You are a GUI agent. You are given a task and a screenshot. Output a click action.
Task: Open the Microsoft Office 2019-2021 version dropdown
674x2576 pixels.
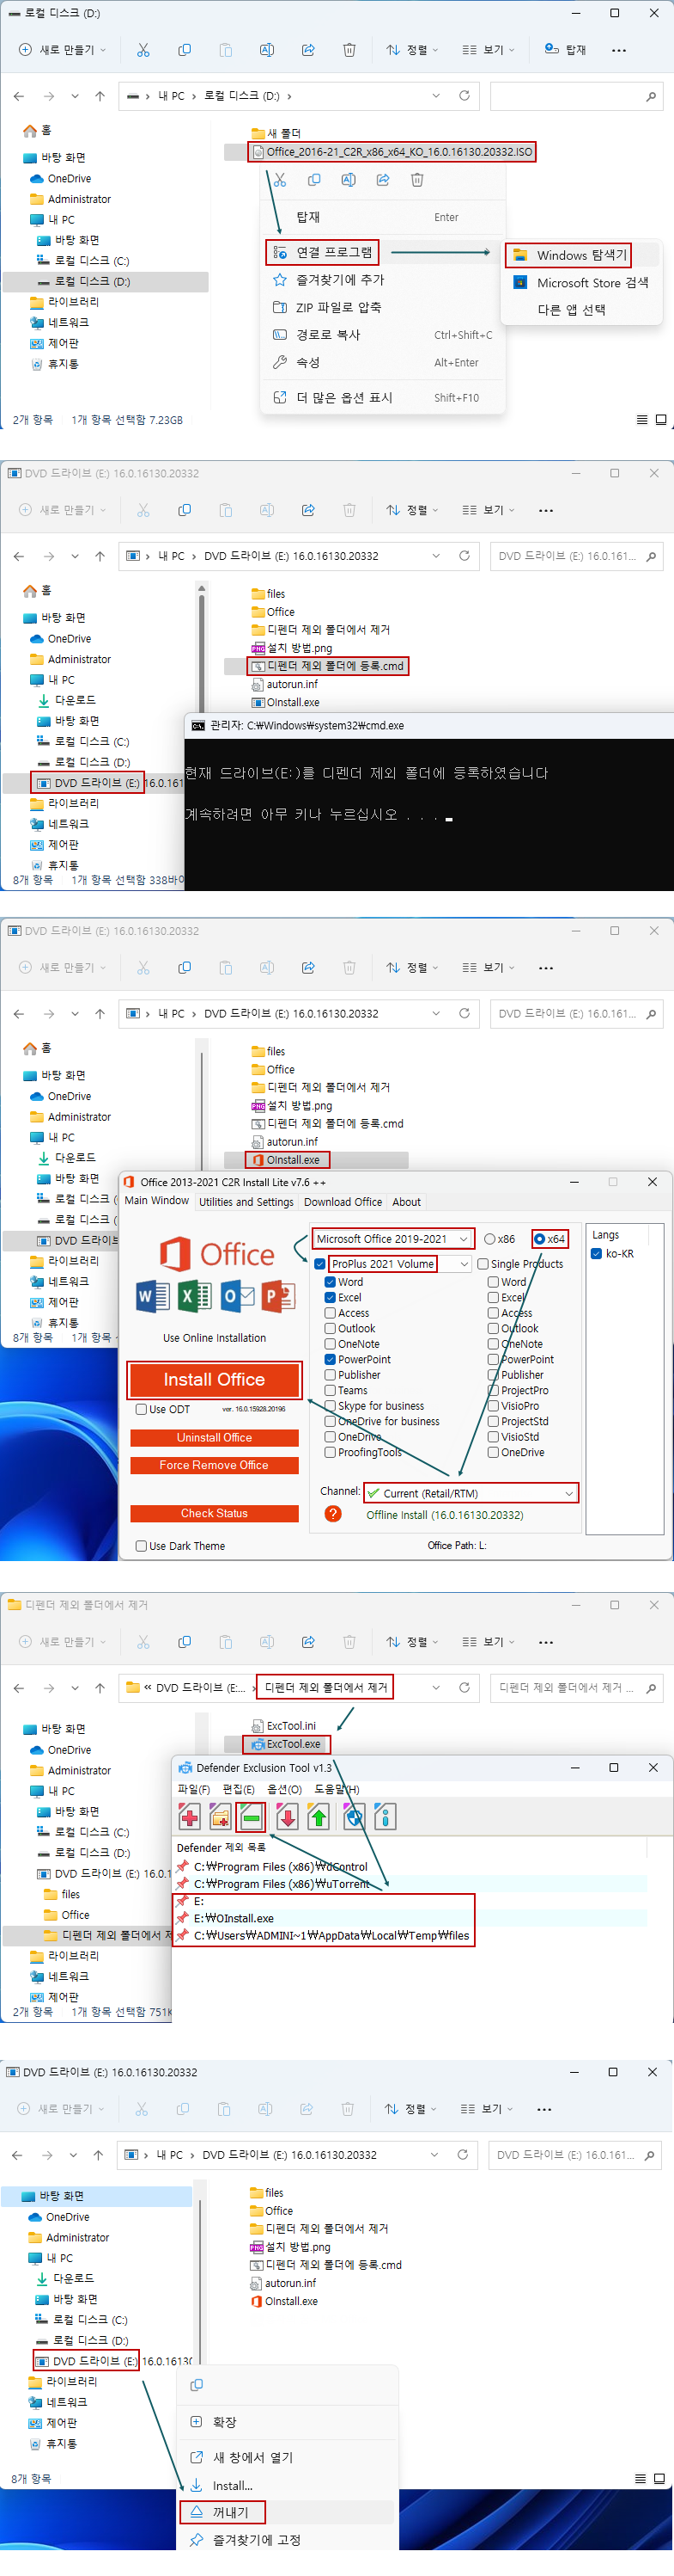pyautogui.click(x=392, y=1239)
